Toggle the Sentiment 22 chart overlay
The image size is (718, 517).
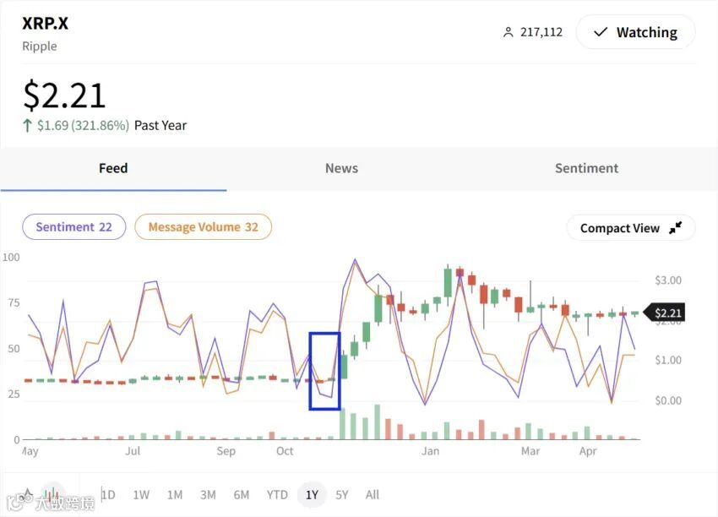73,226
